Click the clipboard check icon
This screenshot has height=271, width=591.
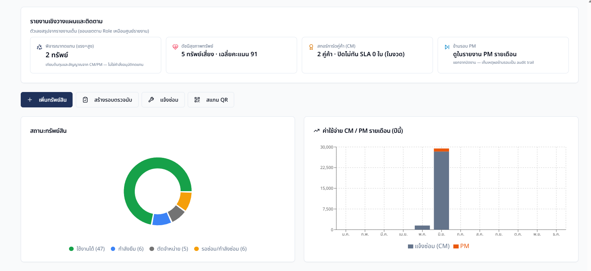pos(85,100)
